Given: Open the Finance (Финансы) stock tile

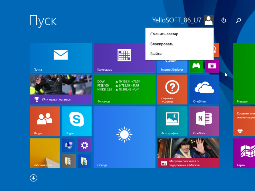Looking at the screenshot, I should (x=124, y=89).
